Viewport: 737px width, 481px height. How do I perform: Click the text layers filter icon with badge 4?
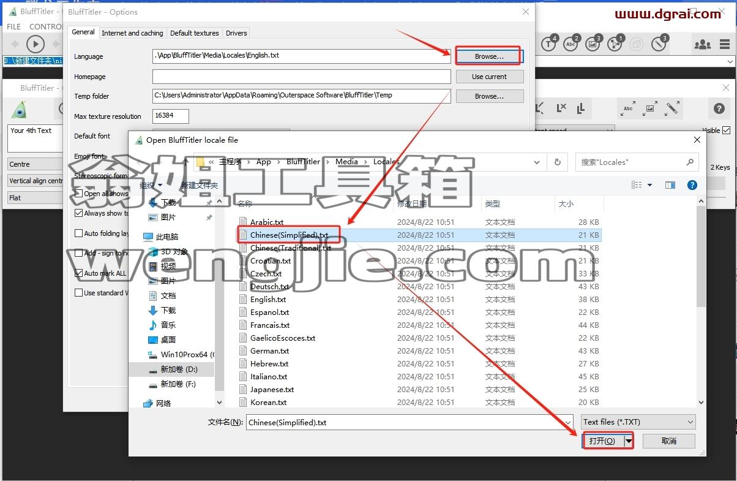click(549, 44)
